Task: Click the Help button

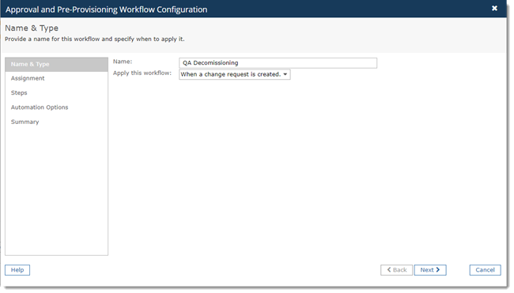Action: 17,270
